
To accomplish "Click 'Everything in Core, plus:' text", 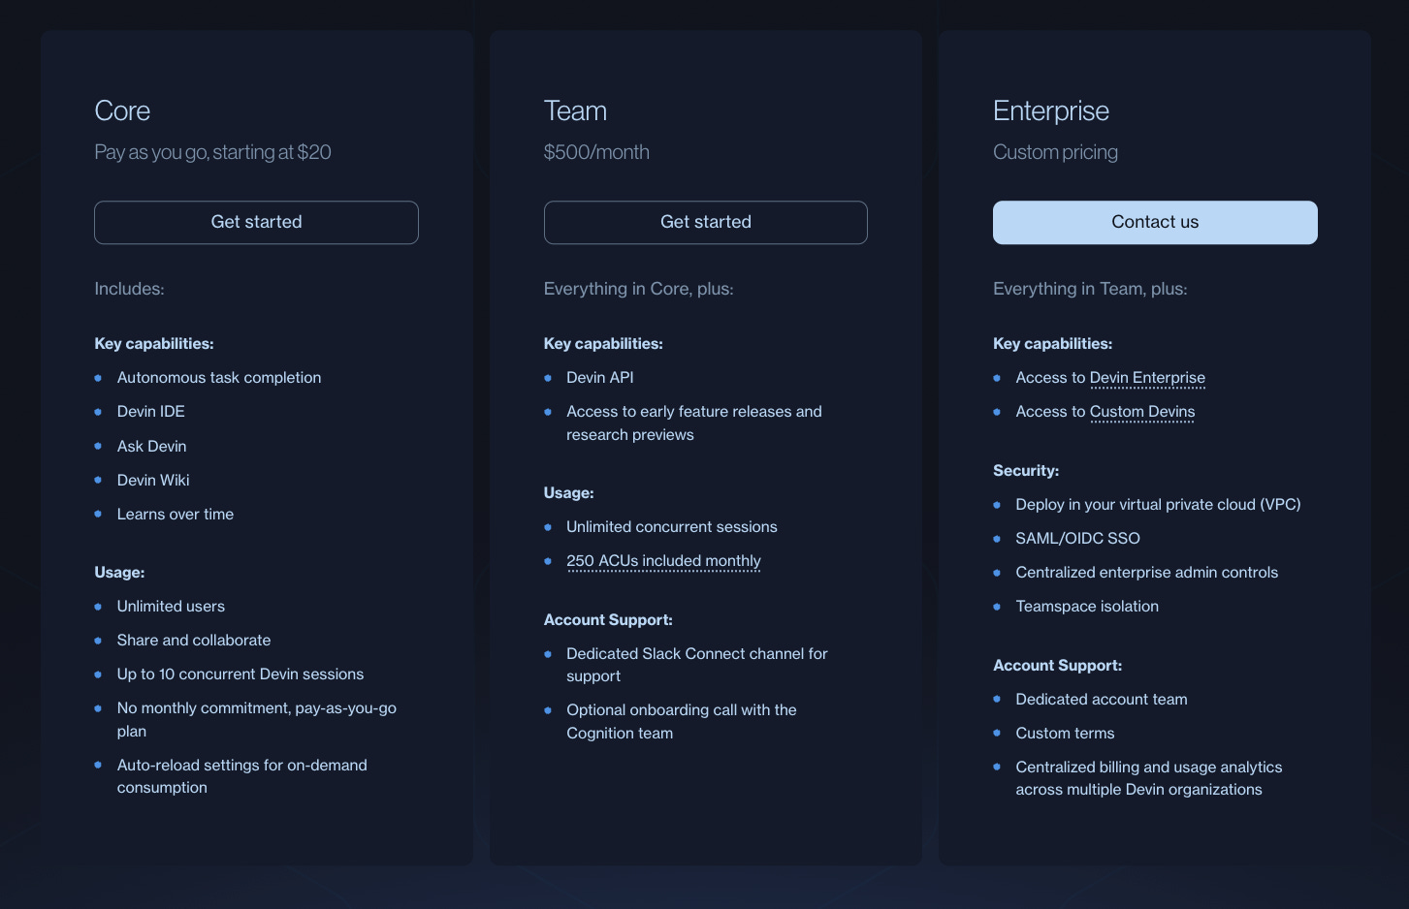I will coord(638,289).
